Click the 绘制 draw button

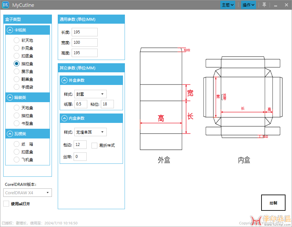(273, 203)
